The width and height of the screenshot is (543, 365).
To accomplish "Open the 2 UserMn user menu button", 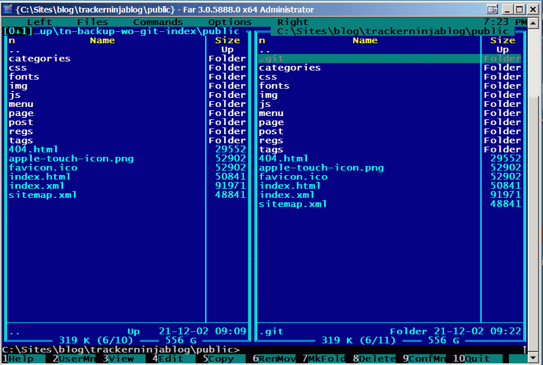I will 74,359.
